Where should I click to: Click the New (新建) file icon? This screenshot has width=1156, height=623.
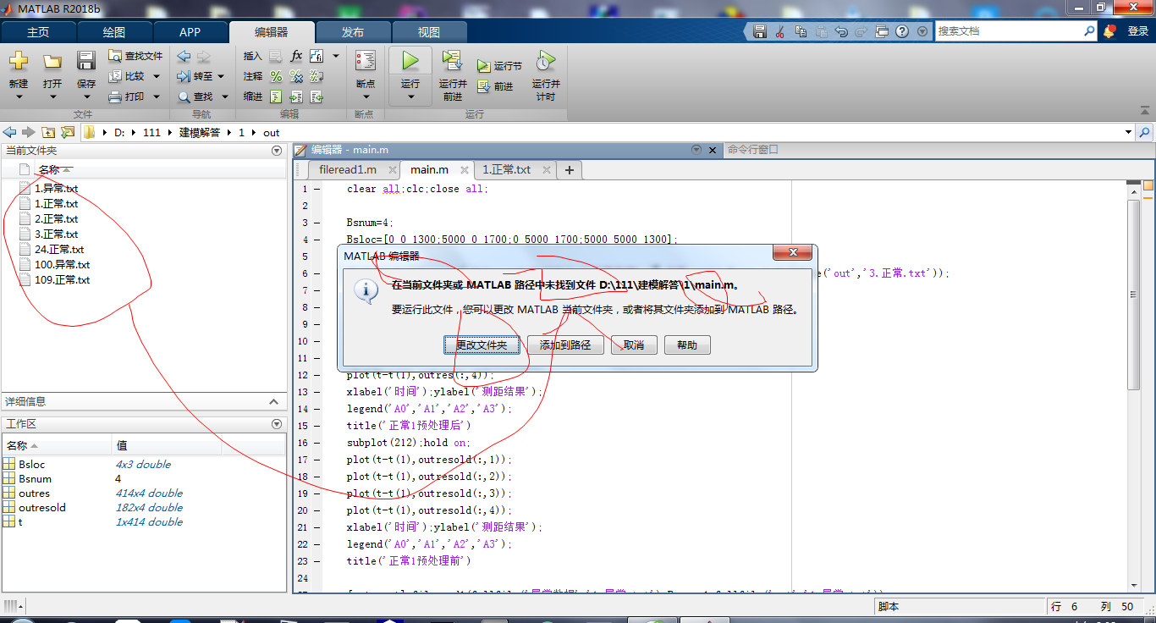(19, 61)
